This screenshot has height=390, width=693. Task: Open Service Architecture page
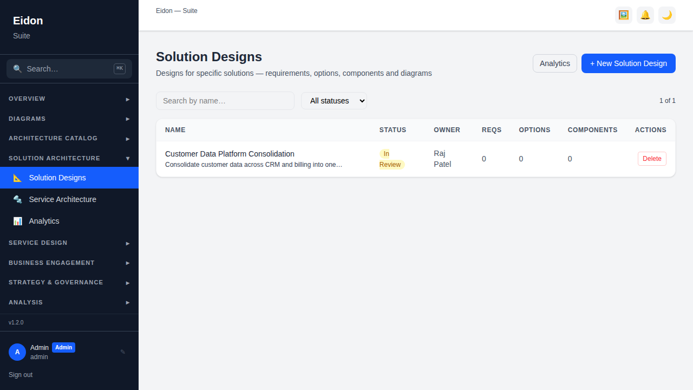click(x=69, y=199)
